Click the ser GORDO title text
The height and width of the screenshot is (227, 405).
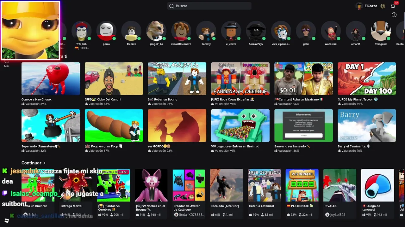[x=159, y=146]
